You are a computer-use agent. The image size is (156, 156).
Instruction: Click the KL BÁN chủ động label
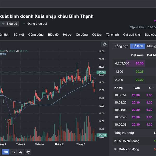[127, 149]
